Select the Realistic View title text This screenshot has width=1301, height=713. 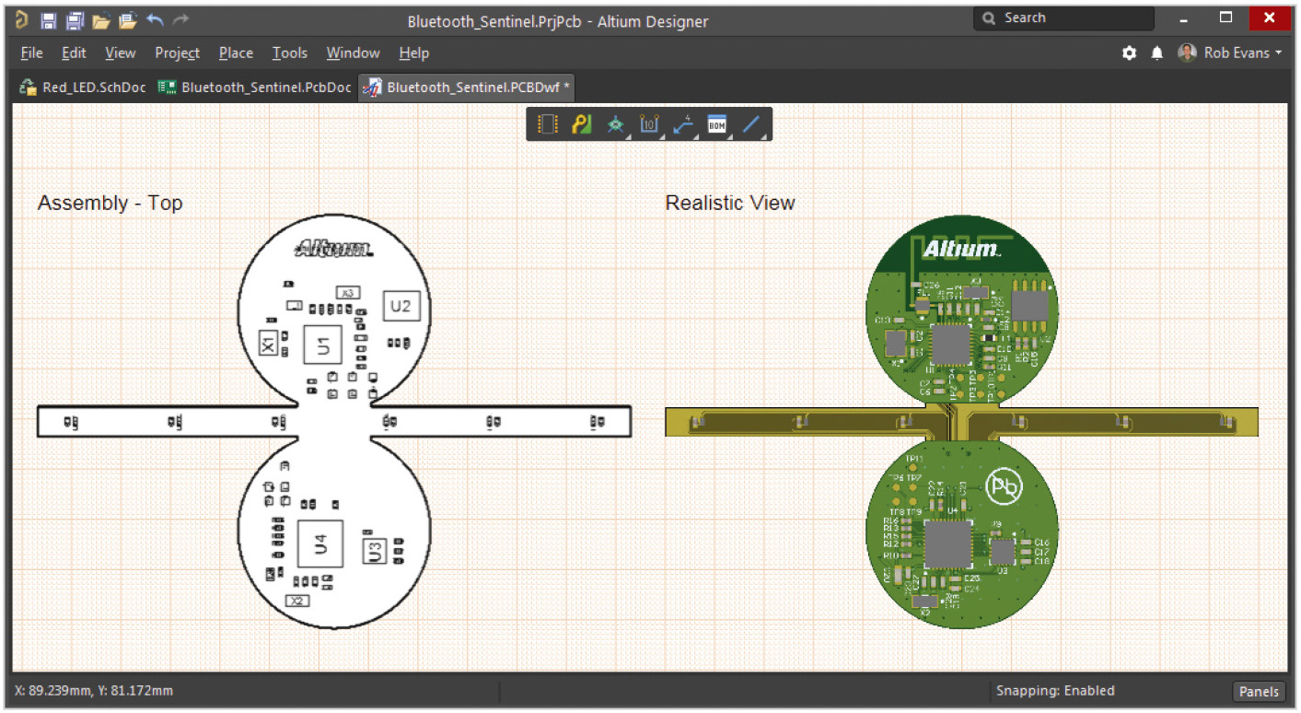pyautogui.click(x=729, y=204)
